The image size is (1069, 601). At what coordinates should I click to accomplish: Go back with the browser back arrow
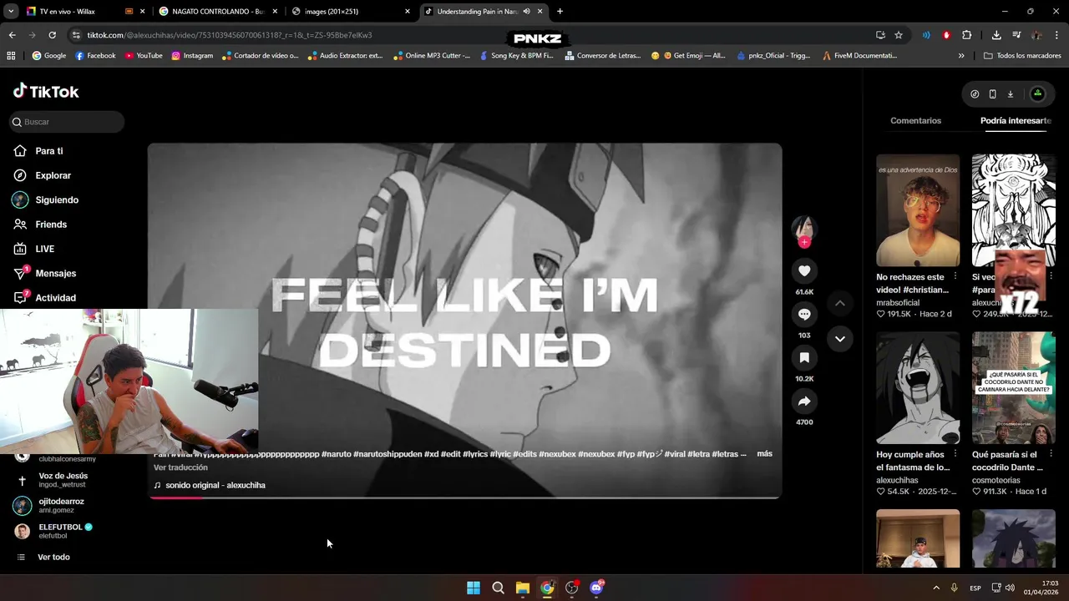coord(12,35)
